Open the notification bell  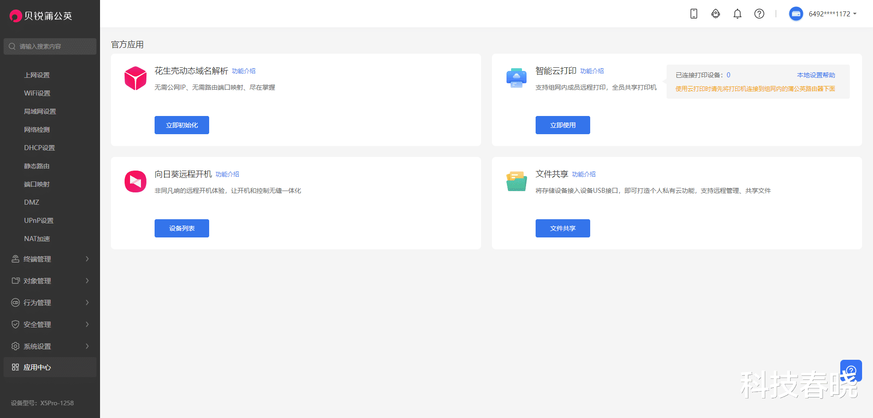(738, 14)
